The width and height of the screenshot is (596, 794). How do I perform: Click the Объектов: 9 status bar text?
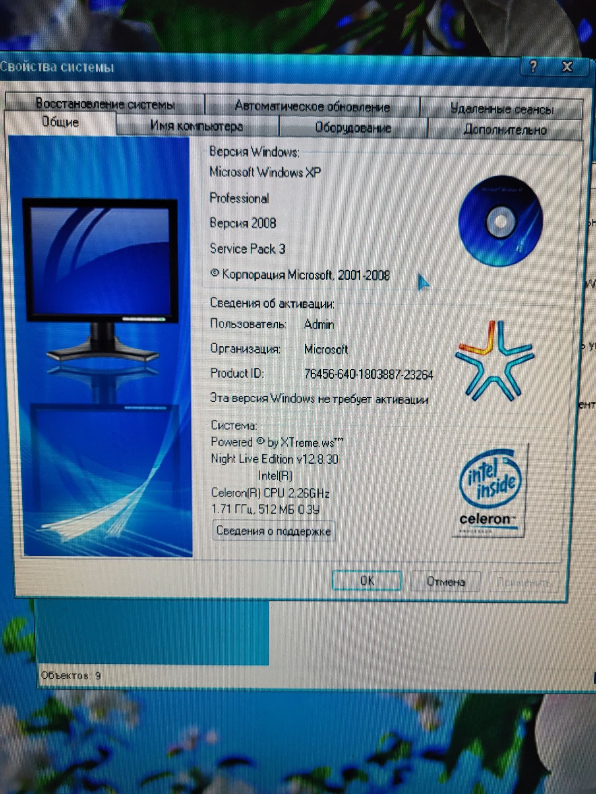pyautogui.click(x=71, y=675)
